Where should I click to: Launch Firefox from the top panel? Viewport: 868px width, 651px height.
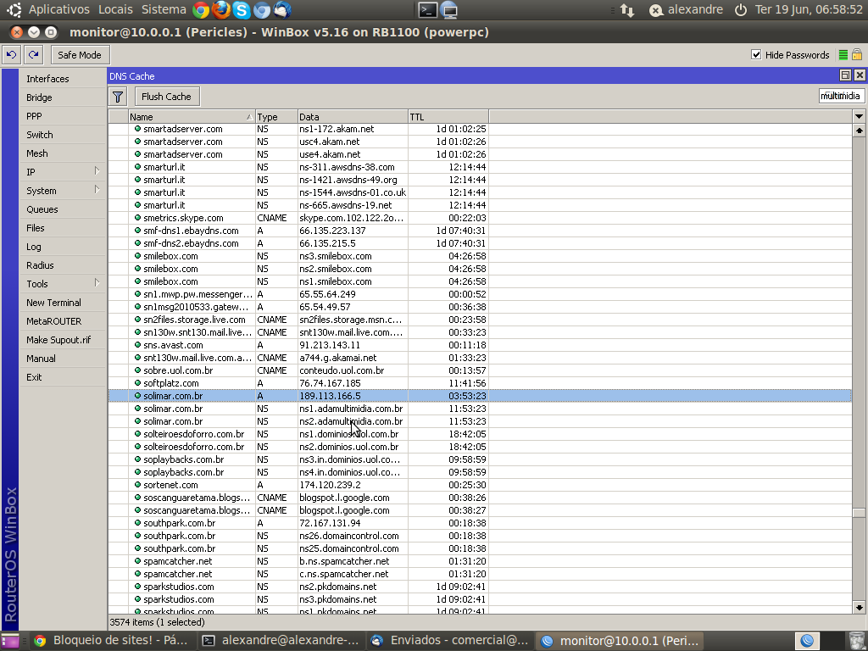[221, 10]
